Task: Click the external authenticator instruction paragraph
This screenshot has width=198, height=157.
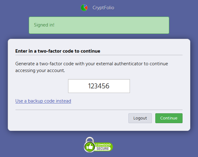Action: pyautogui.click(x=92, y=67)
